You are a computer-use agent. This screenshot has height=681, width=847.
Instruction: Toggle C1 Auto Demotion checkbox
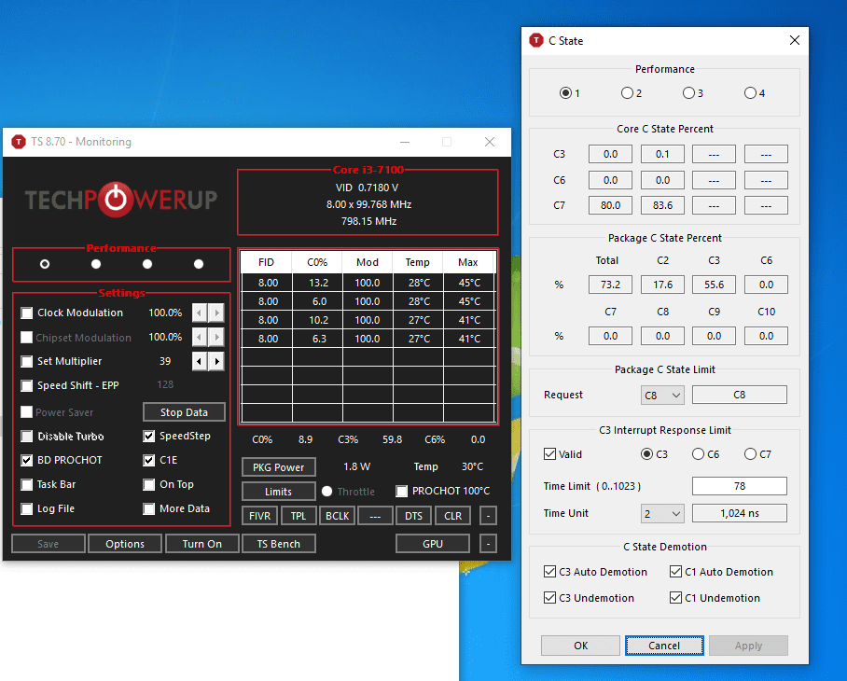(x=675, y=571)
